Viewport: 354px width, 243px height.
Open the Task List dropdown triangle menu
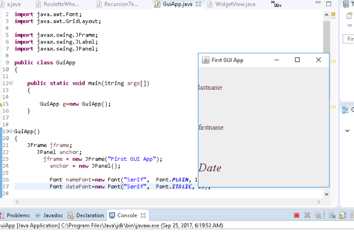pos(350,26)
